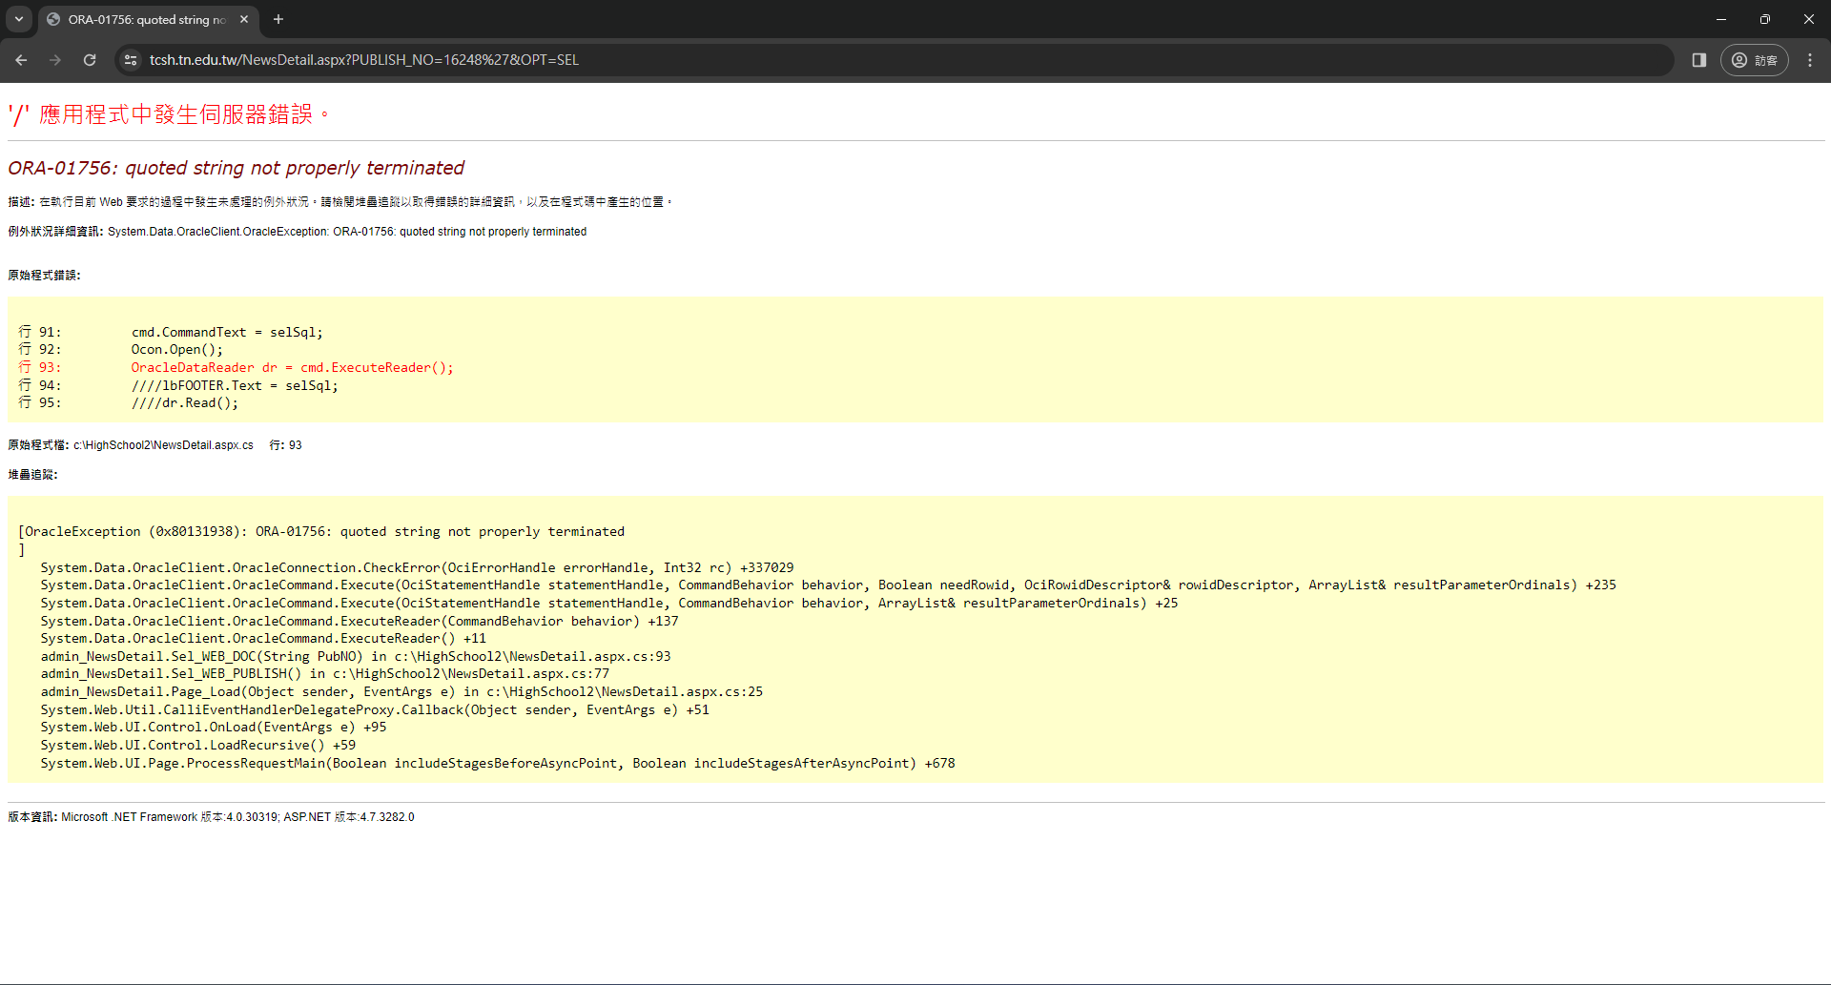Click the red OracleDataReader dr line 93
This screenshot has height=985, width=1831.
292,368
